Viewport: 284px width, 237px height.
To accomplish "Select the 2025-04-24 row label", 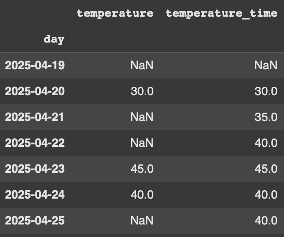I will coord(35,194).
